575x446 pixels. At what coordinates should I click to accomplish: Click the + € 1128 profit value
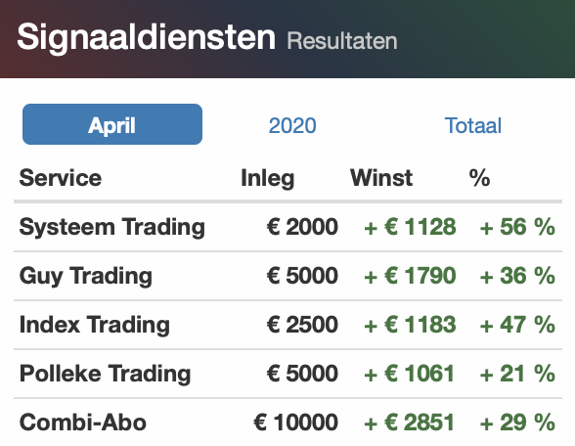click(410, 227)
